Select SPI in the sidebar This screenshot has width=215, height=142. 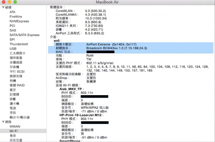click(x=12, y=39)
